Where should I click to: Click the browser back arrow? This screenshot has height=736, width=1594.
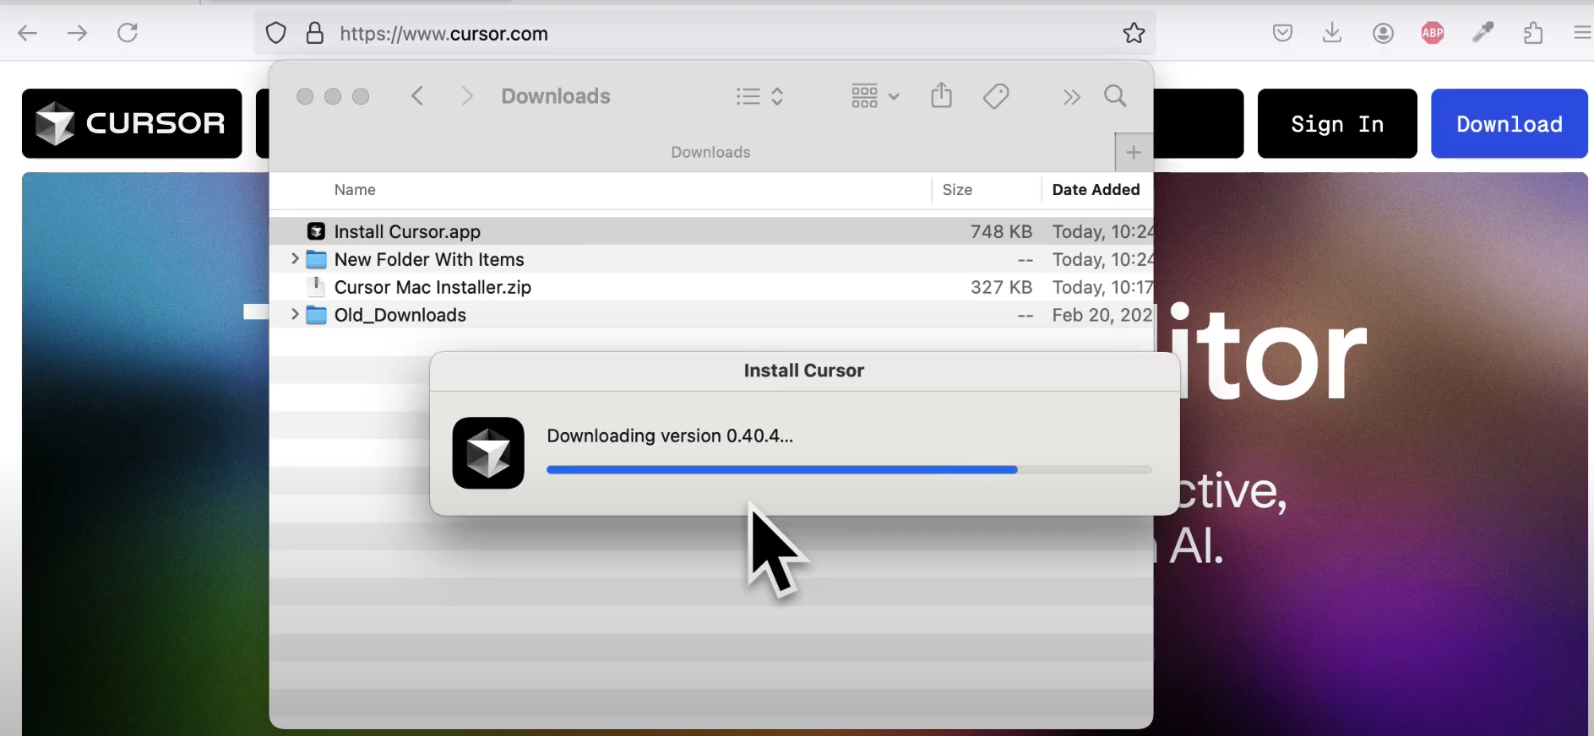(x=28, y=34)
